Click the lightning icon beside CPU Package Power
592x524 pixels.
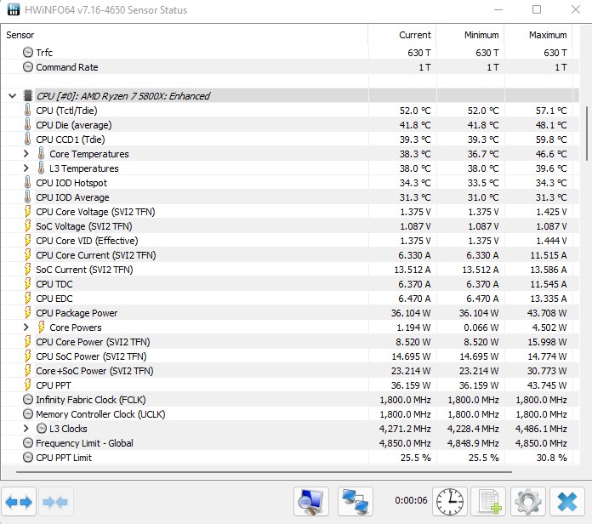click(27, 312)
